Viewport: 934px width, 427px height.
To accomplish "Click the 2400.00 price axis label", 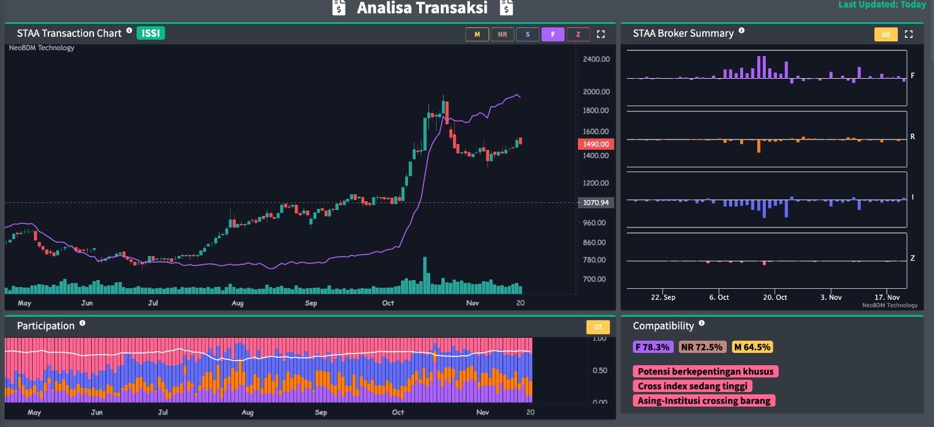I will pos(596,59).
